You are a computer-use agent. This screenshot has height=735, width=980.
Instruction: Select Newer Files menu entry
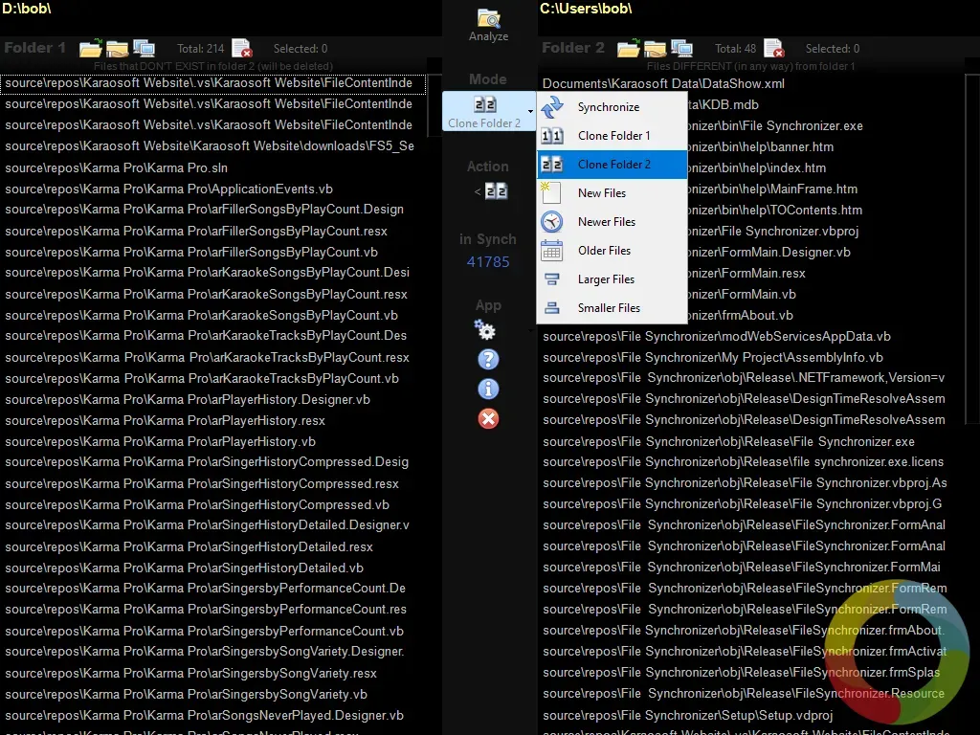pos(612,222)
